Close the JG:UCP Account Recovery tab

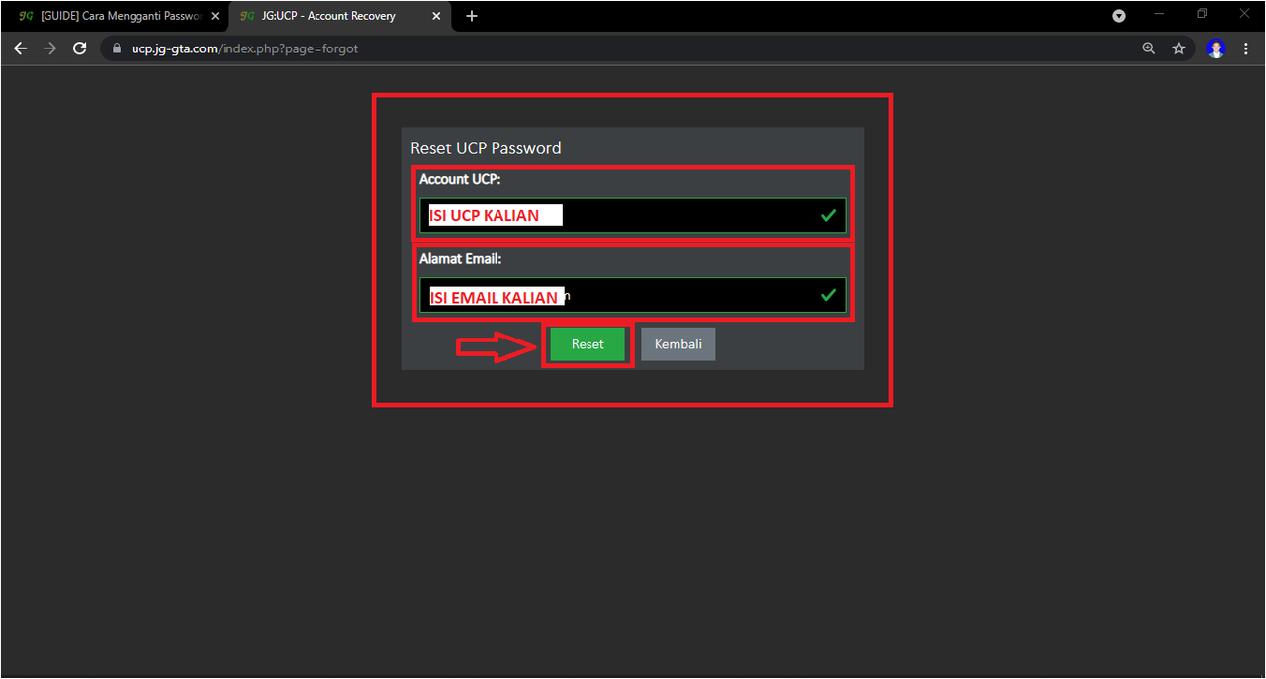click(x=436, y=16)
